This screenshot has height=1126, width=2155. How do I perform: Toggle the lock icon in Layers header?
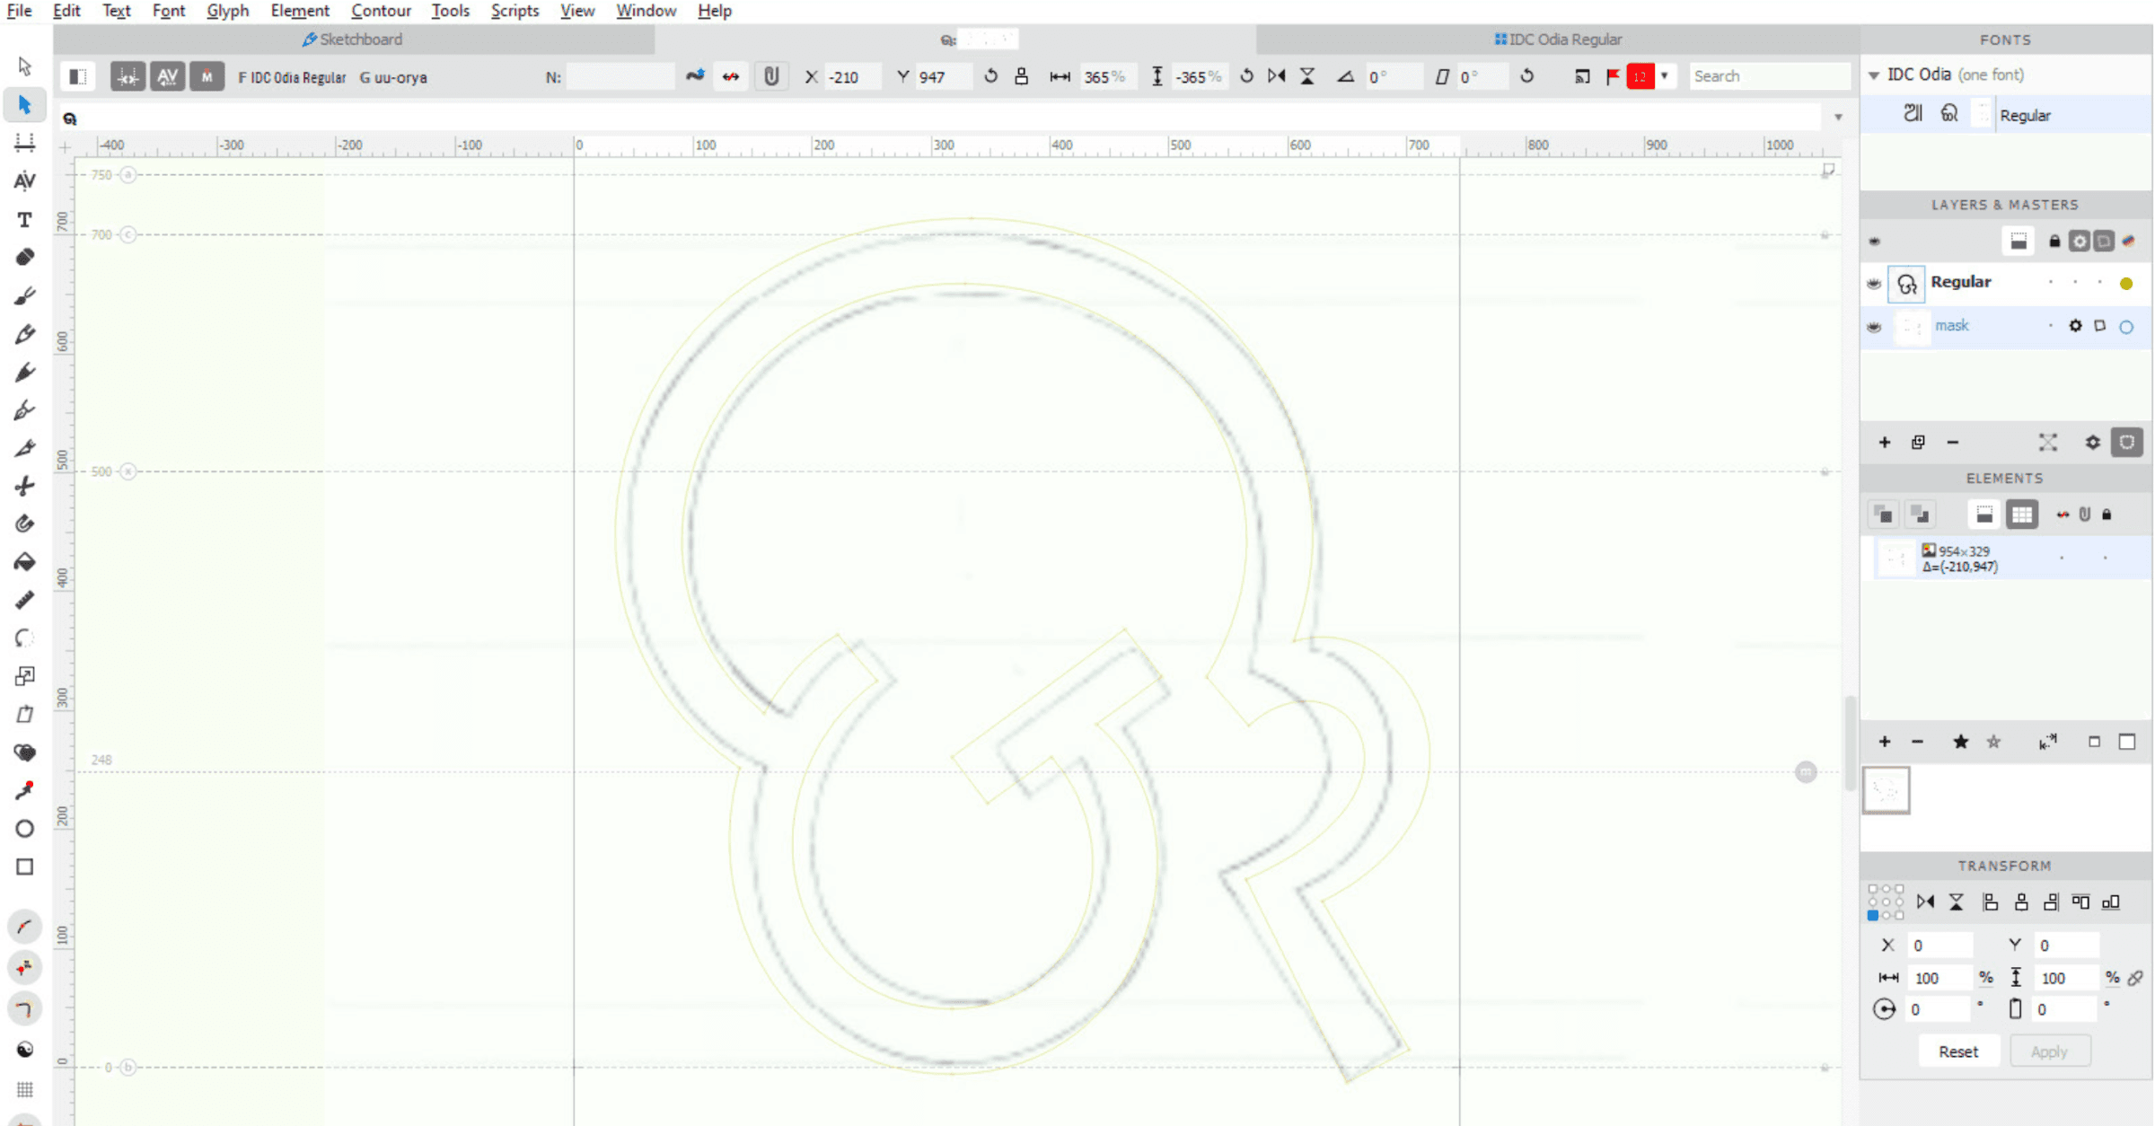tap(2054, 241)
